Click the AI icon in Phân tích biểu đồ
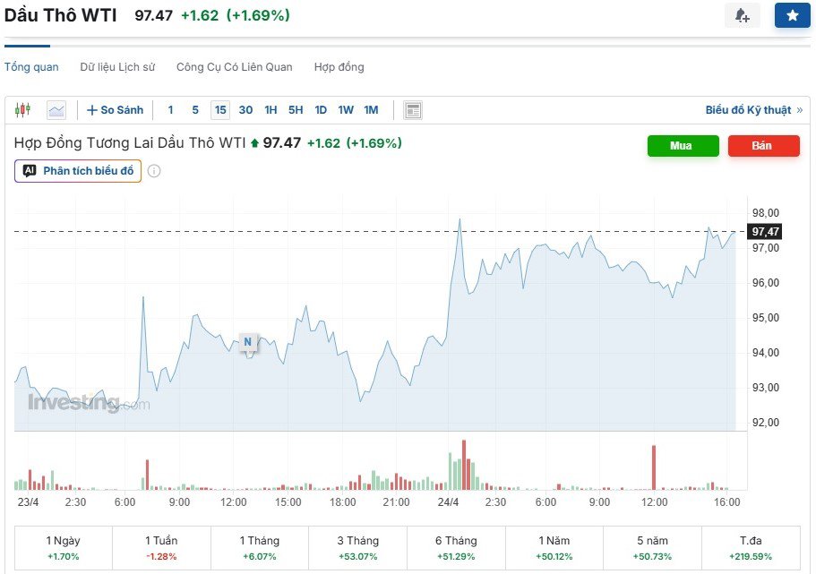This screenshot has width=816, height=574. [30, 171]
